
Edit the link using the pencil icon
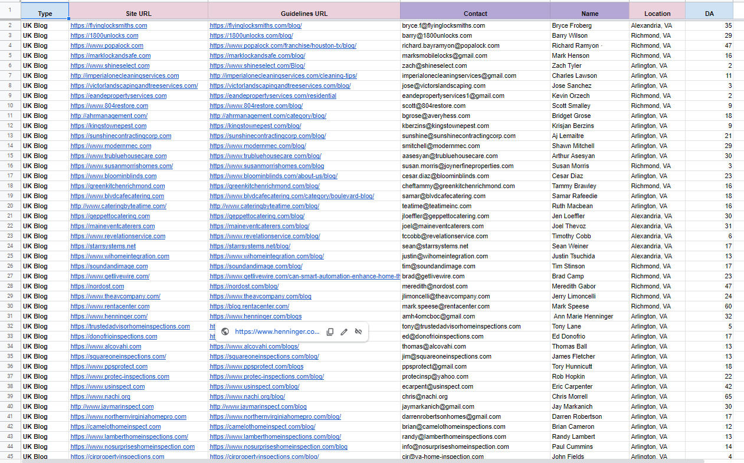coord(344,332)
